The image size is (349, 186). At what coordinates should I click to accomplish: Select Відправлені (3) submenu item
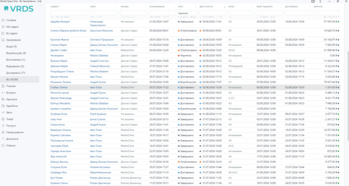(x=15, y=66)
